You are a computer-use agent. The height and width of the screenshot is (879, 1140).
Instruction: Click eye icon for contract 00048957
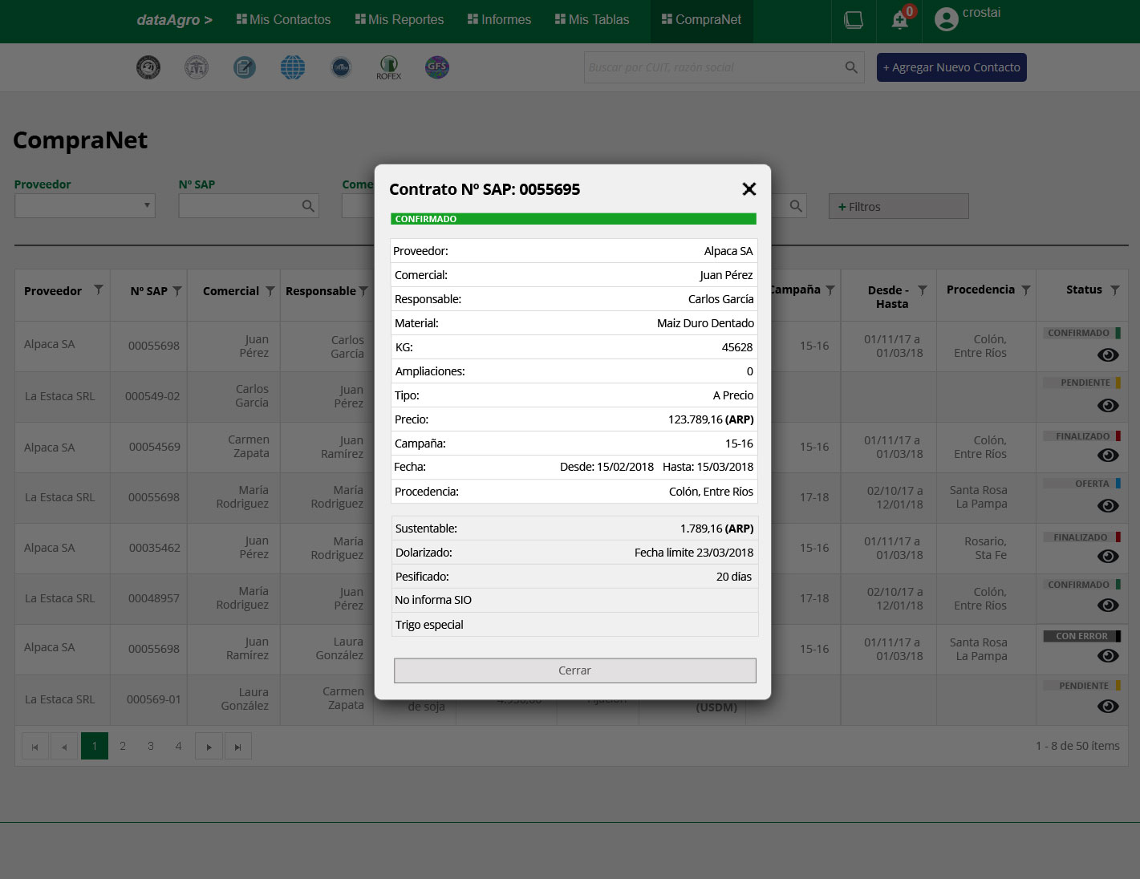1108,605
